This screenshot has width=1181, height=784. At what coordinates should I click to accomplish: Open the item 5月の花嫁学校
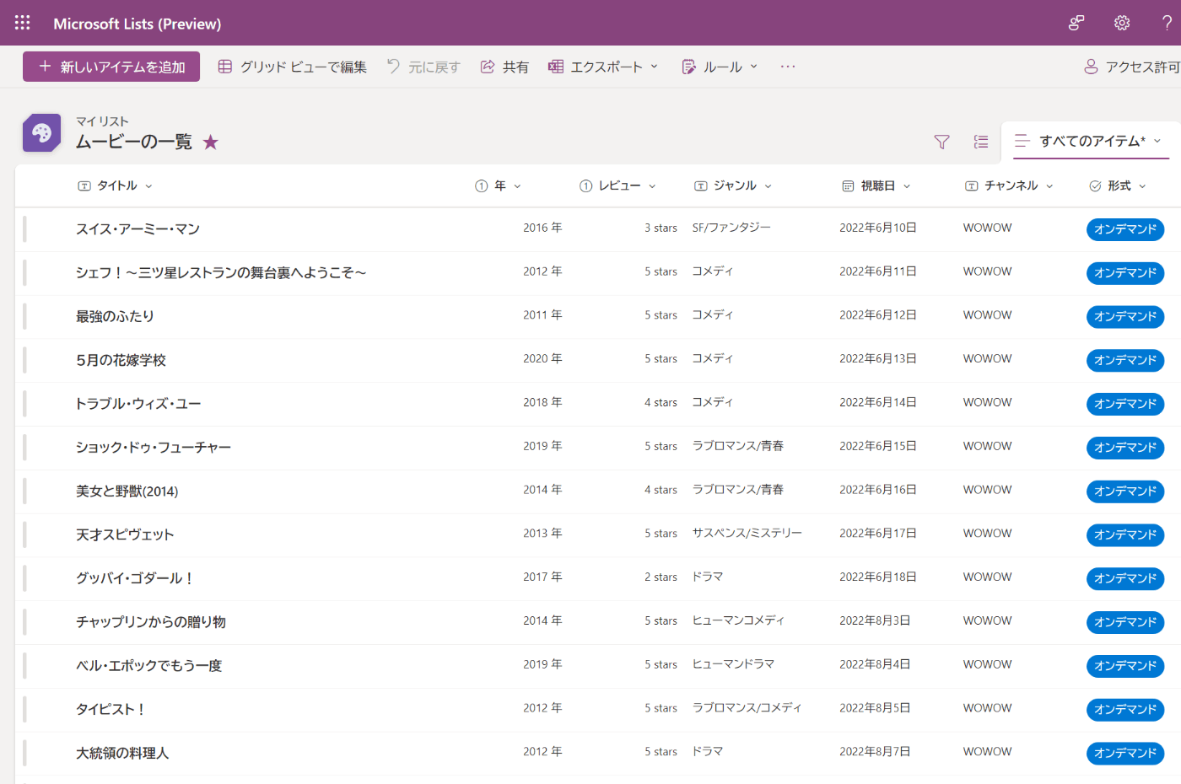pyautogui.click(x=121, y=360)
